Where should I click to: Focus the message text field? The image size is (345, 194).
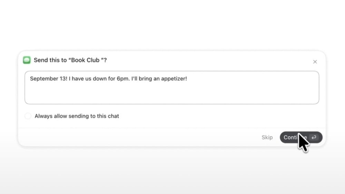[172, 88]
